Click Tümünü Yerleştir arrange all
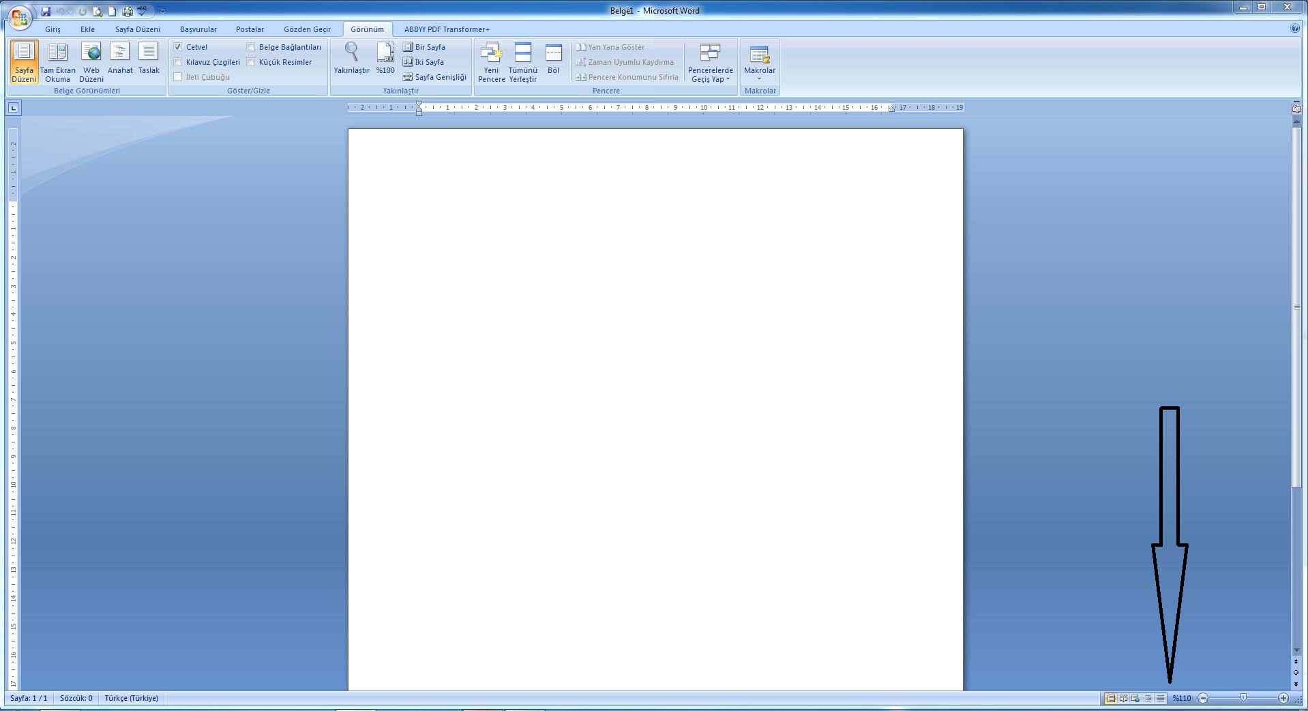 point(523,62)
